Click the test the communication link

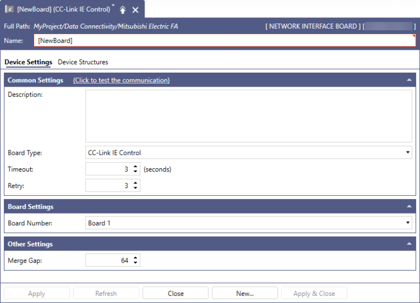click(x=121, y=81)
